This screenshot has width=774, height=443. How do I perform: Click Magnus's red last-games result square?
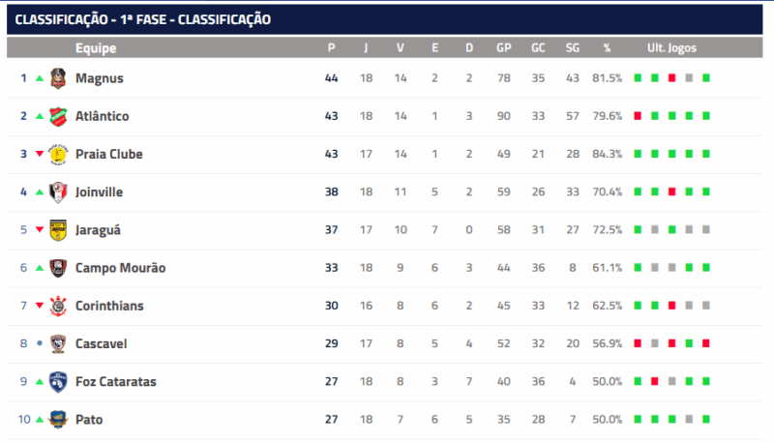pyautogui.click(x=671, y=78)
